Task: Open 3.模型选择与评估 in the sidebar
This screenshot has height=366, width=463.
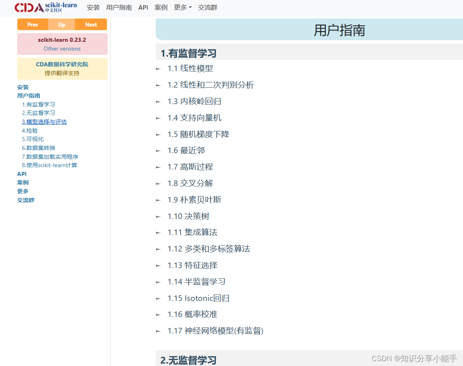Action: (x=44, y=121)
